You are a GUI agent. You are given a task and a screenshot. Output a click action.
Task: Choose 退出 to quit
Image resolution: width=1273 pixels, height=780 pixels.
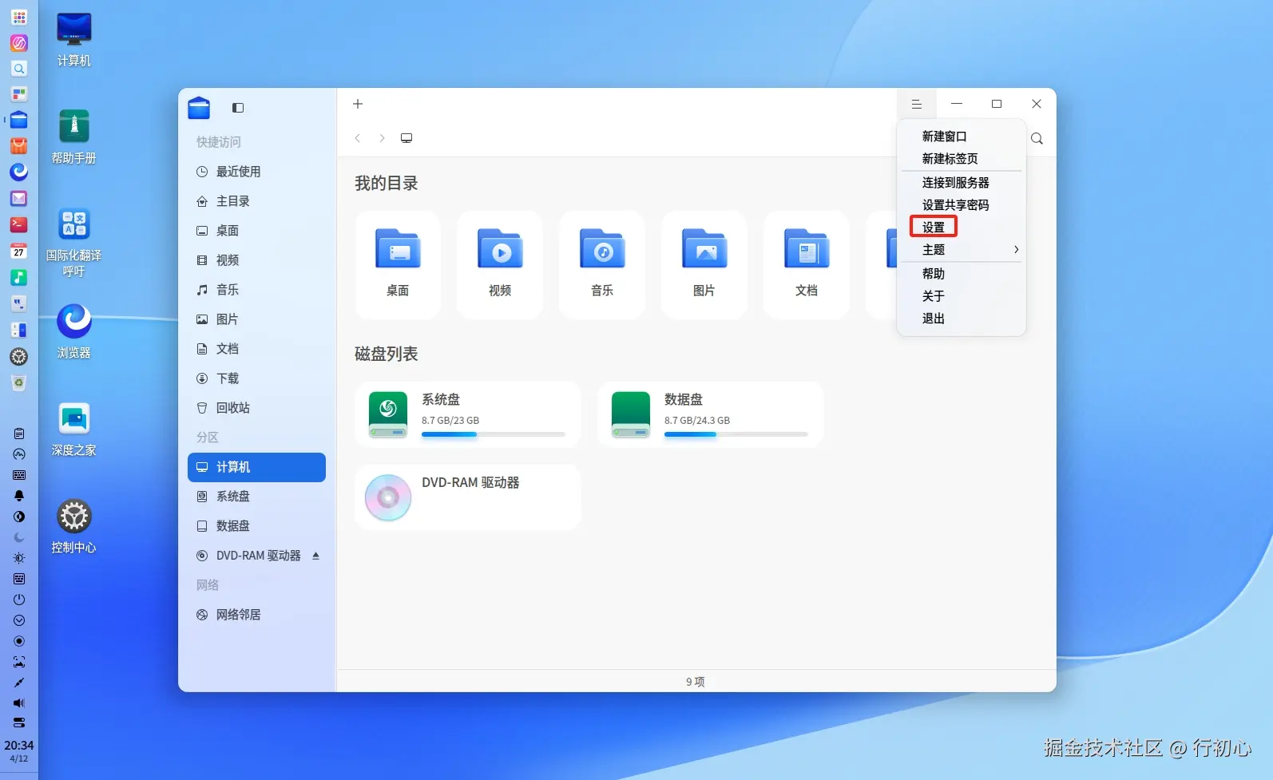[962, 319]
